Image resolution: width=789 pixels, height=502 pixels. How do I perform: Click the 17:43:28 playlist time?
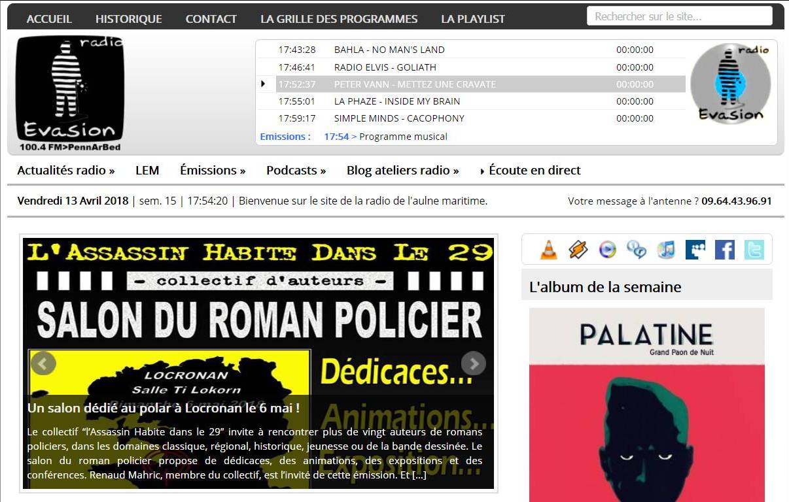tap(297, 50)
